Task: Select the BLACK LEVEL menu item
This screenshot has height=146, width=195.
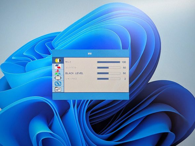Action: (x=74, y=73)
